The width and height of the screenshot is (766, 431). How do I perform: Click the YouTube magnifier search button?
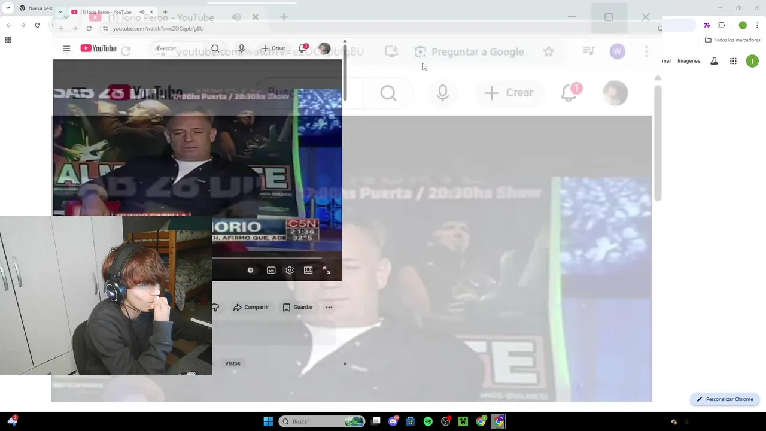pyautogui.click(x=215, y=48)
